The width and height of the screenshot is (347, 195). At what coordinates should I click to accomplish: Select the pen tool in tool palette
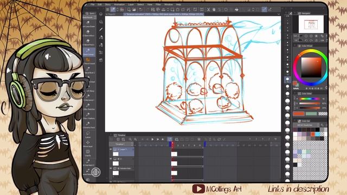(x=101, y=29)
